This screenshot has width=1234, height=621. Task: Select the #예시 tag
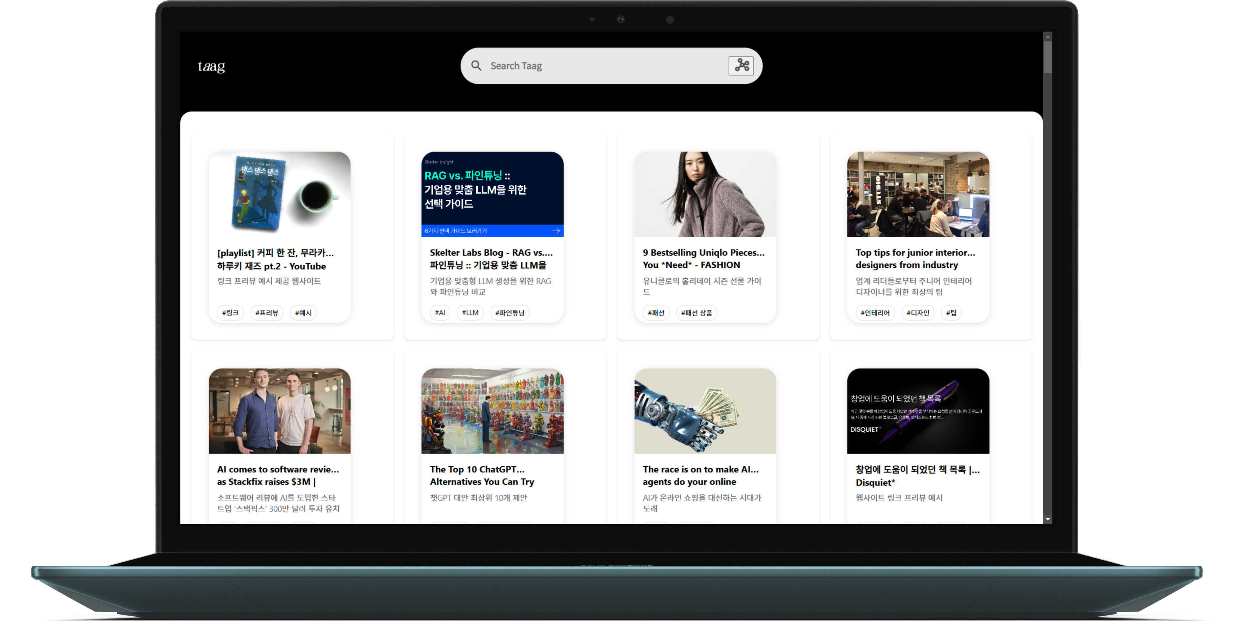tap(303, 313)
